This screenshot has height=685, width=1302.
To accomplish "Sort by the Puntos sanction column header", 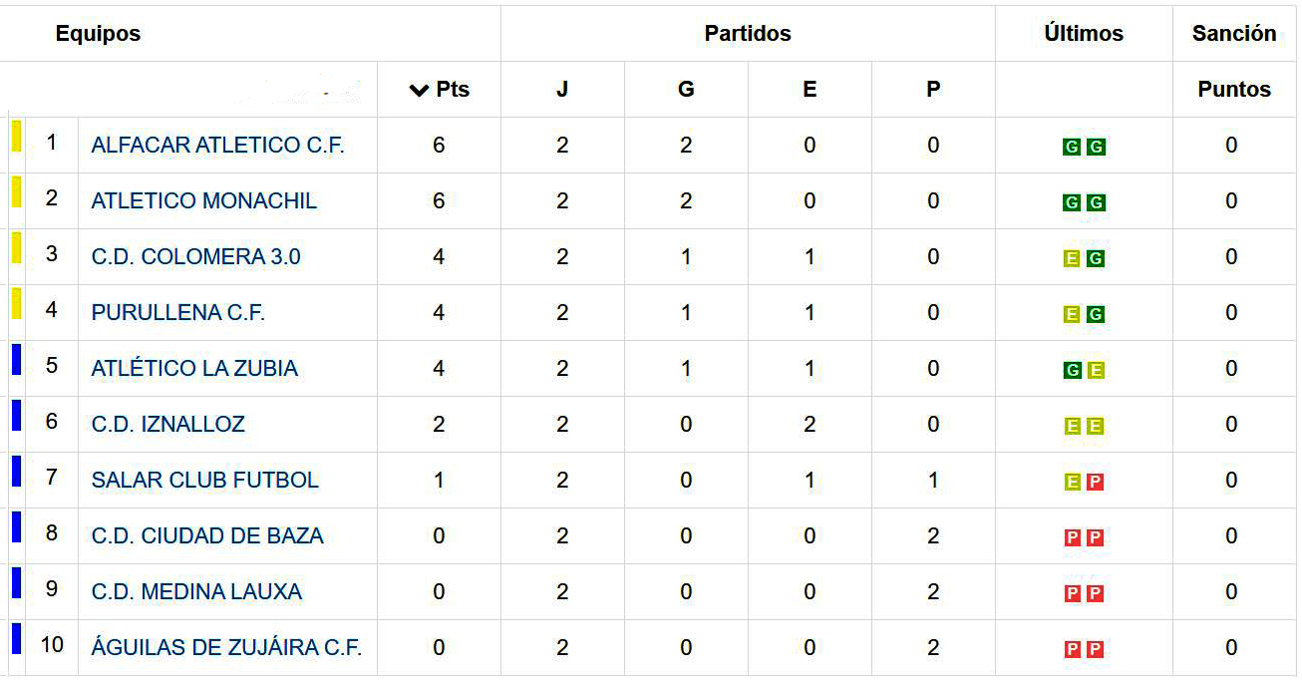I will click(1234, 90).
